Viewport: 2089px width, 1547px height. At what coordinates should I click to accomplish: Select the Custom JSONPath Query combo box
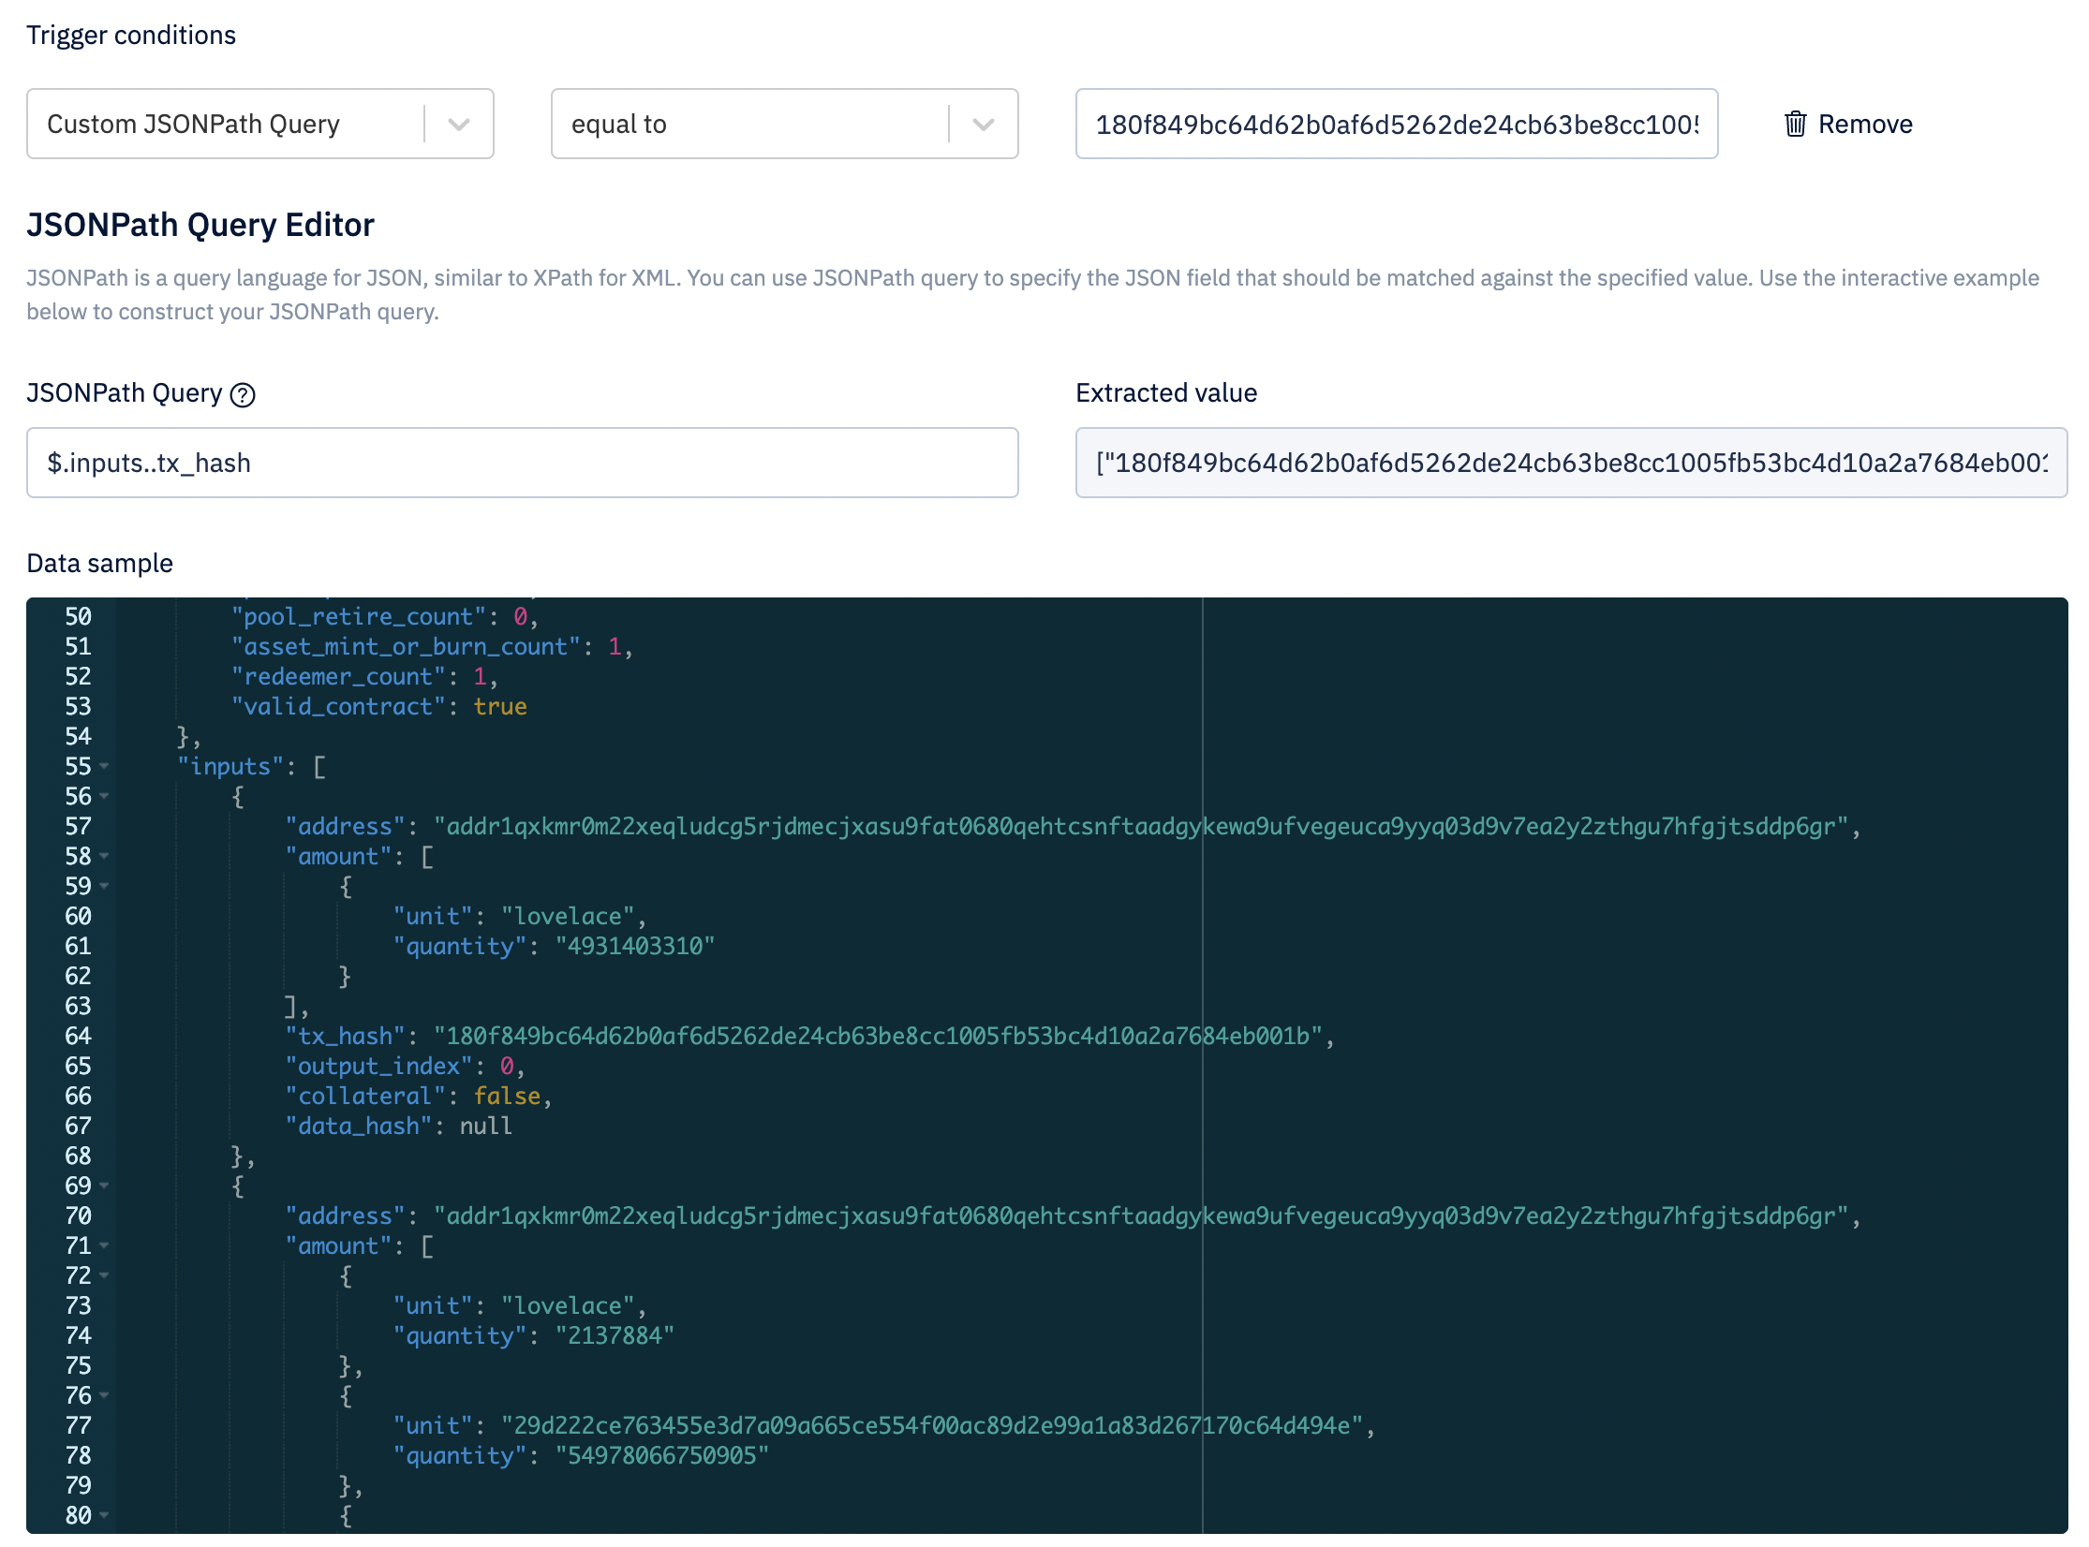click(x=225, y=124)
